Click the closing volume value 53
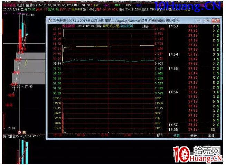The image size is (226, 165). click(213, 130)
